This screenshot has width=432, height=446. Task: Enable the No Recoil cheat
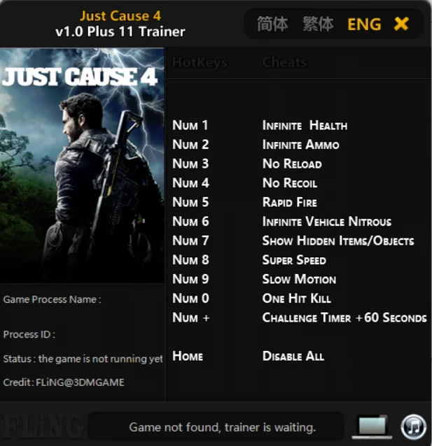tap(290, 183)
